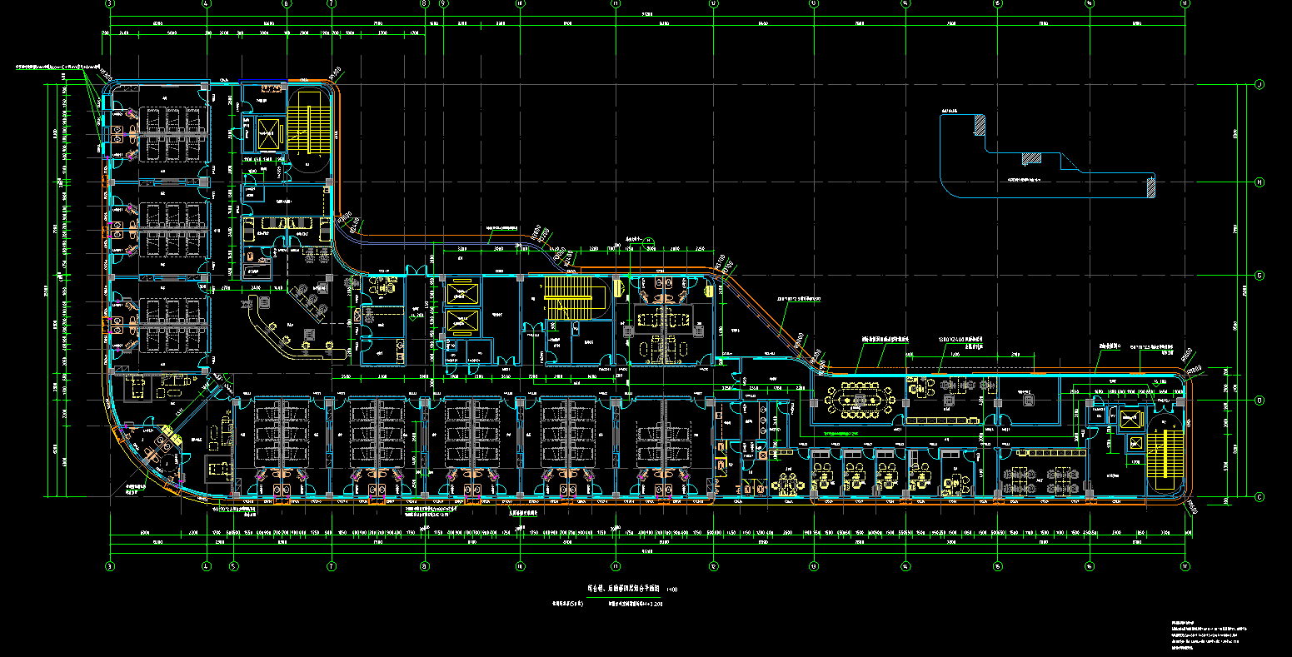Click the elevator symbol in the far-east core
Screen dimensions: 1292x657
click(1133, 418)
